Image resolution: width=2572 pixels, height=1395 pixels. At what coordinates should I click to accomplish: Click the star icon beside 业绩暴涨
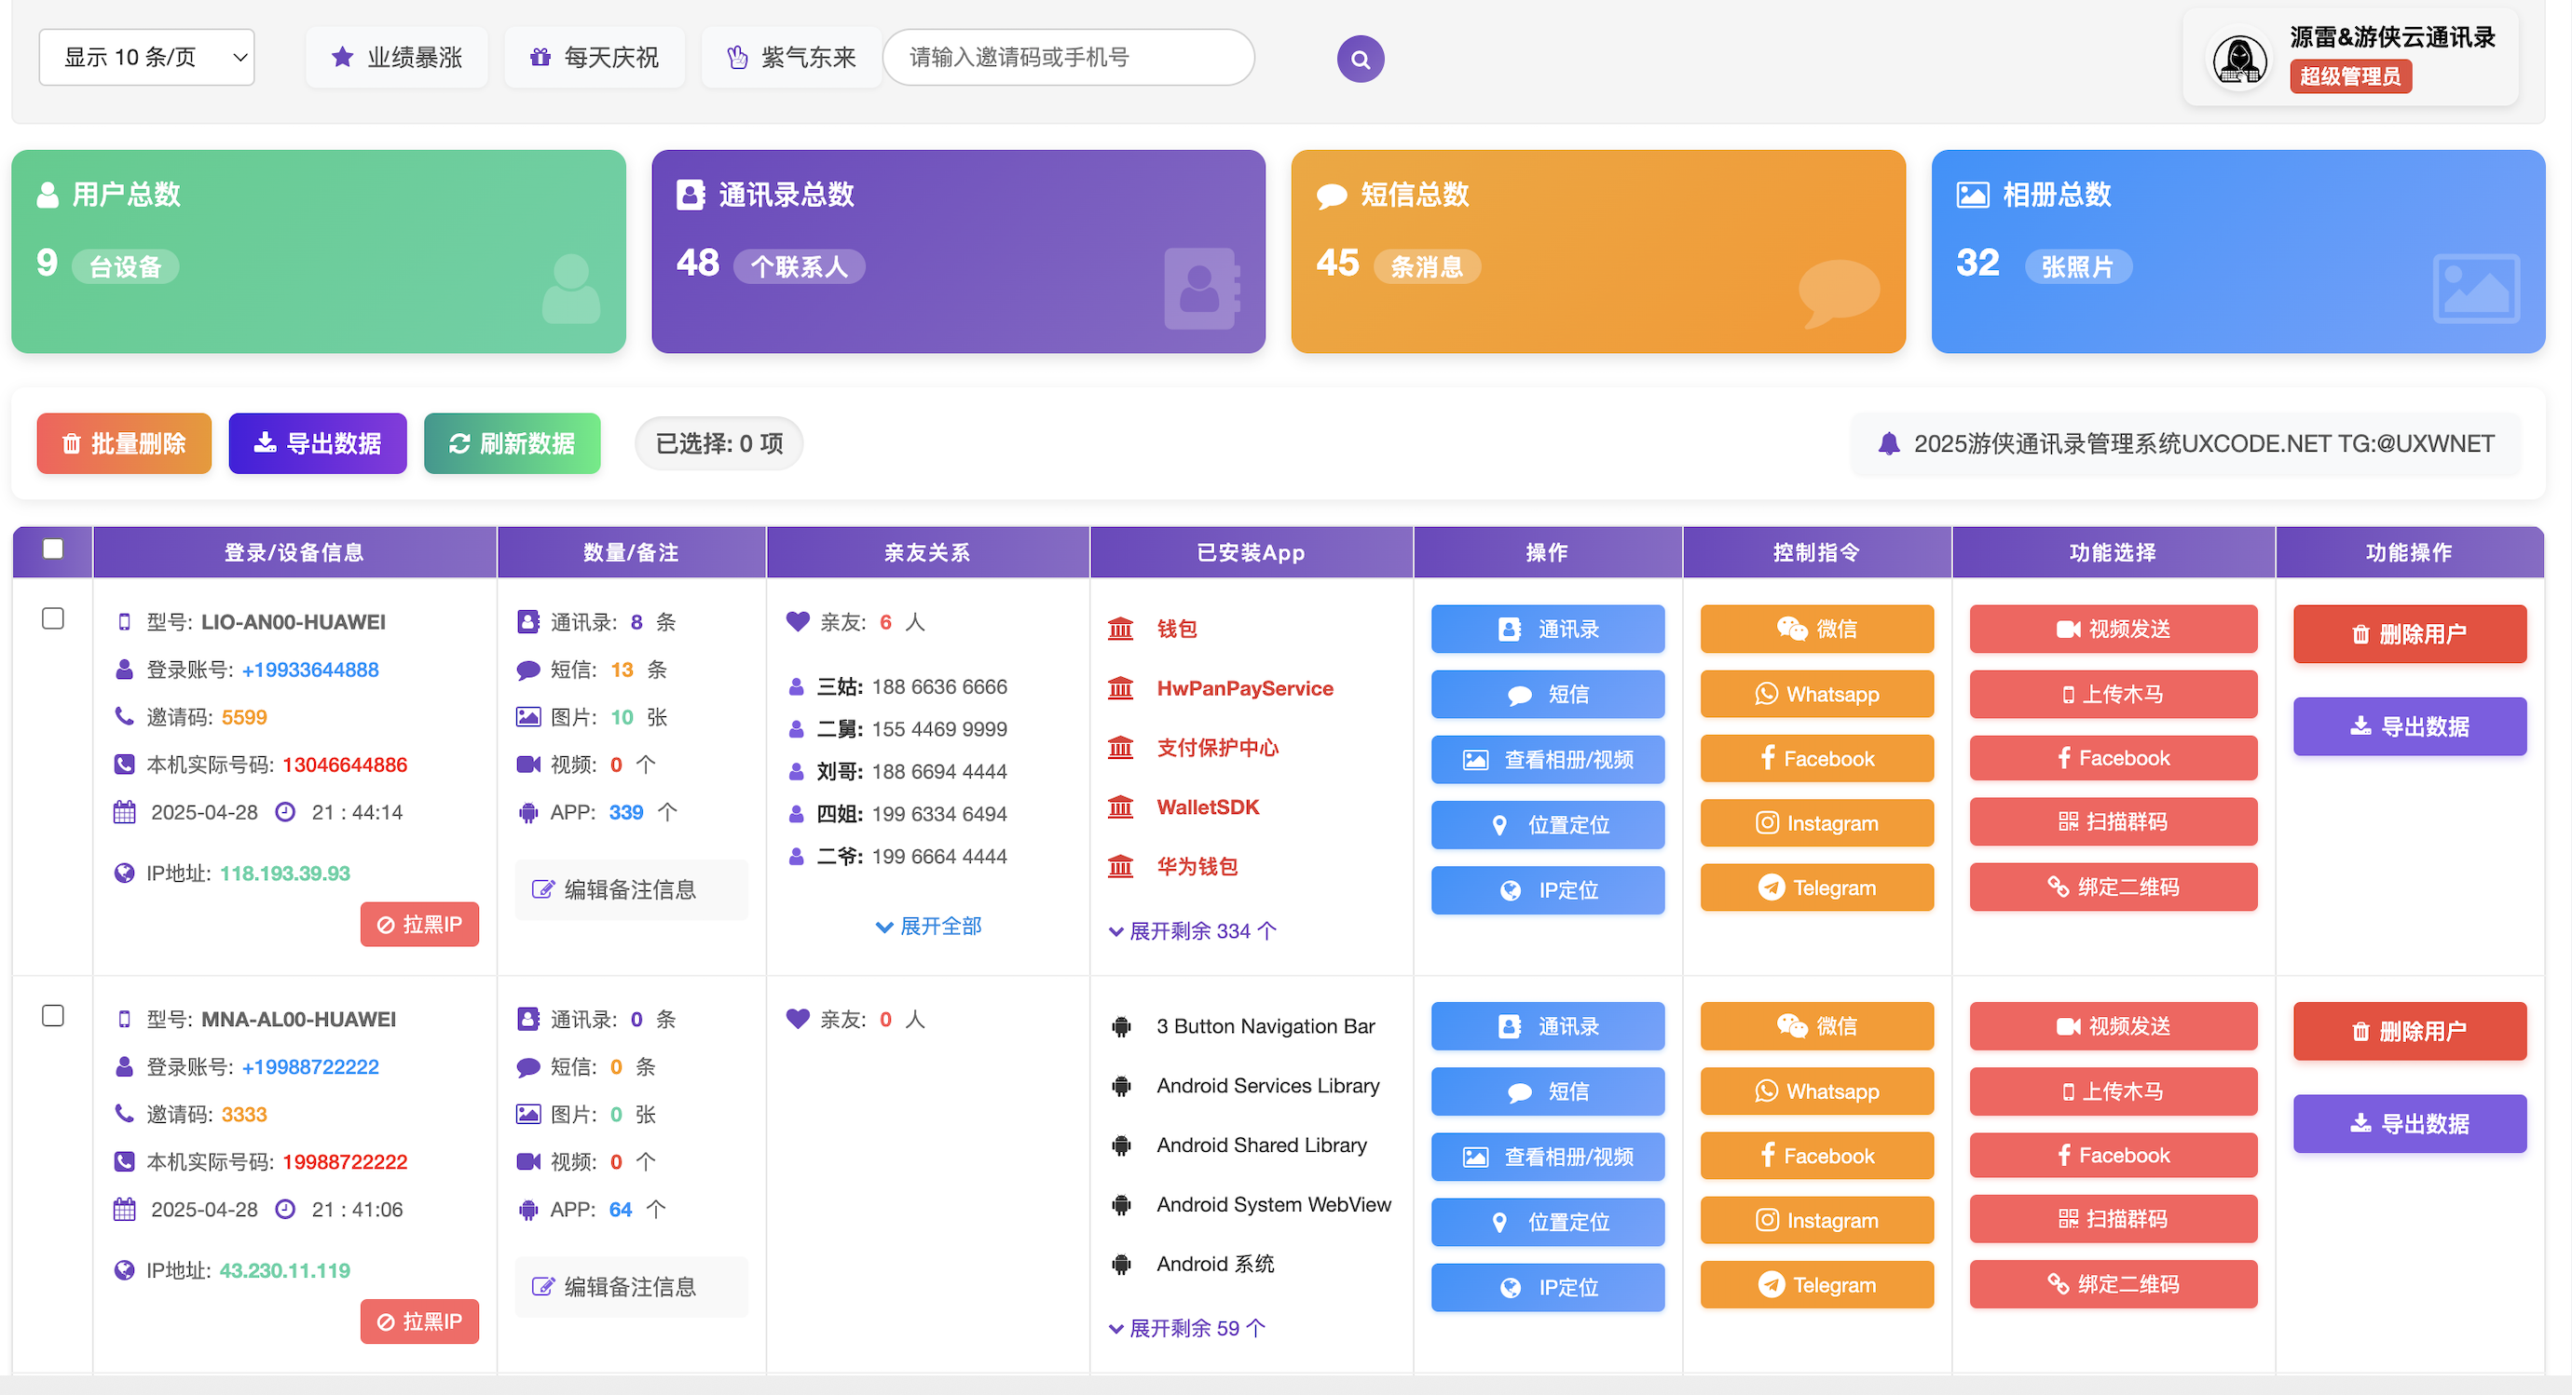(343, 57)
